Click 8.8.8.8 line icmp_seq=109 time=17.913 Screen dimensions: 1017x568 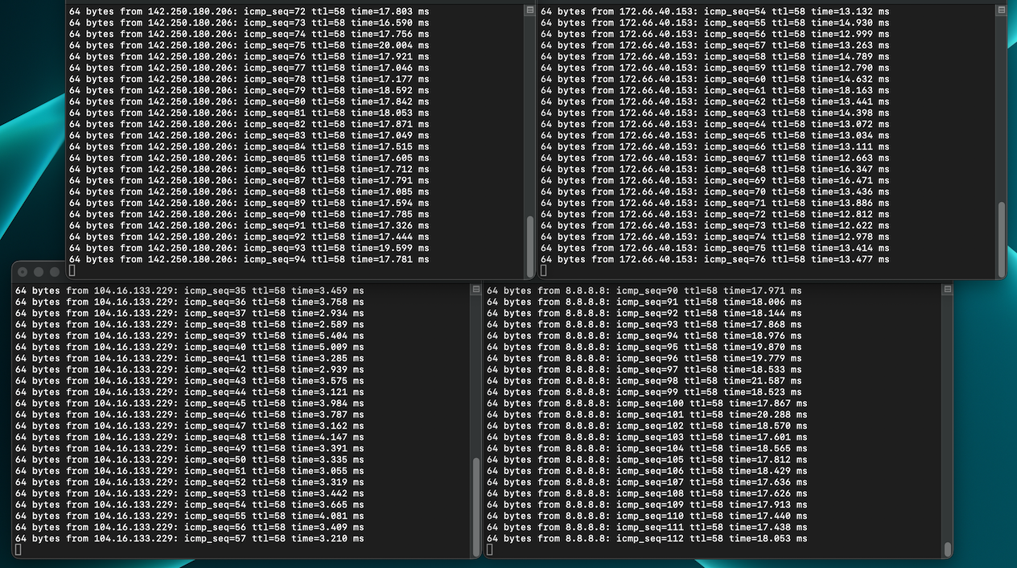(647, 504)
